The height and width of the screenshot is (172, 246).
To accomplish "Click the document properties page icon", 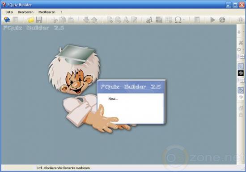I will pos(197,20).
